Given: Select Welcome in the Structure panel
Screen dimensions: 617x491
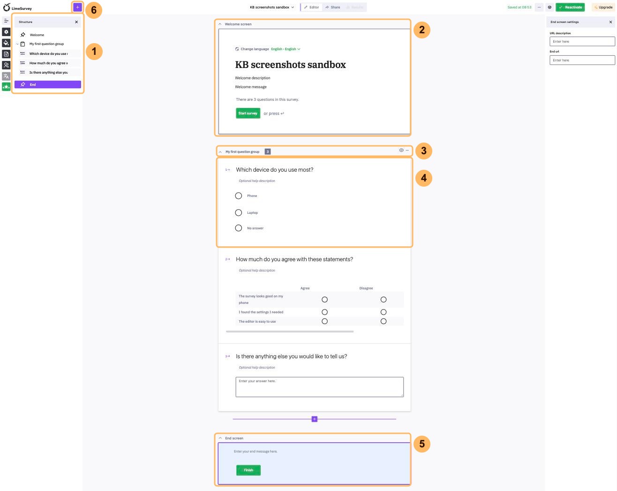Looking at the screenshot, I should [x=48, y=35].
